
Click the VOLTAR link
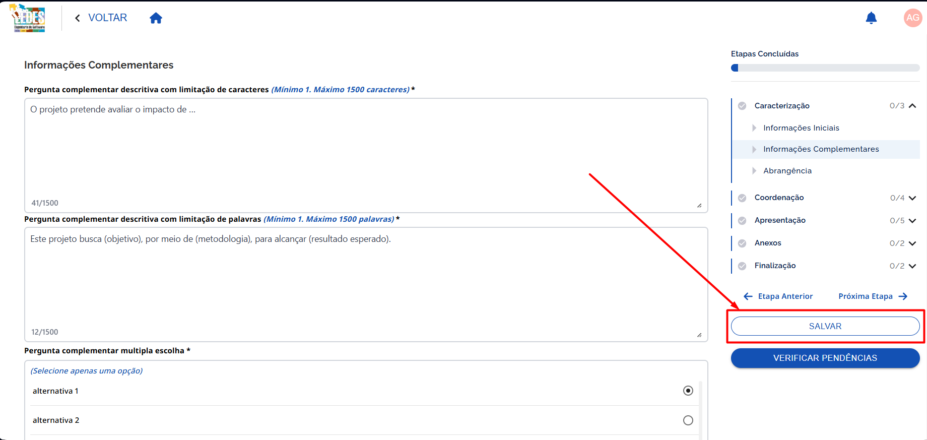(107, 18)
